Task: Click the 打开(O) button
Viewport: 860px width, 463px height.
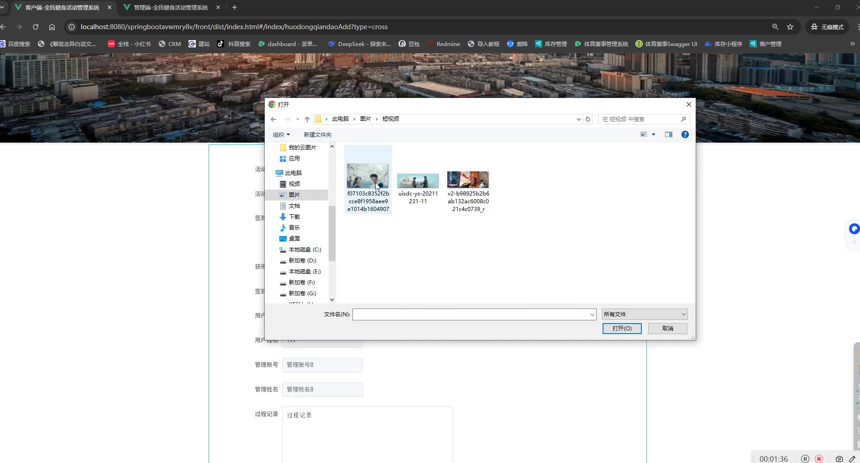Action: pos(622,329)
